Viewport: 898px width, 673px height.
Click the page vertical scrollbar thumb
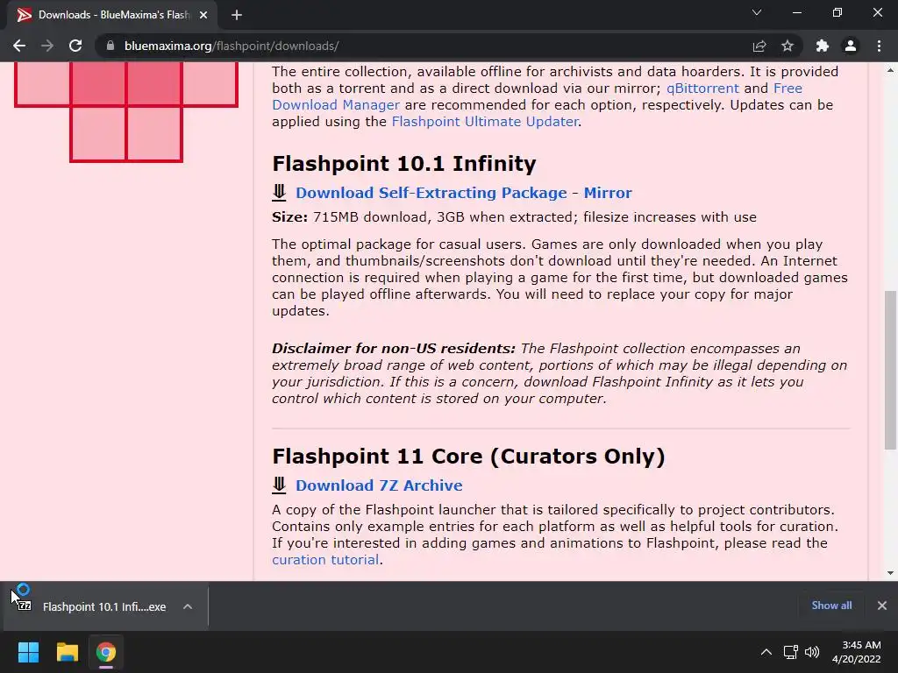890,370
